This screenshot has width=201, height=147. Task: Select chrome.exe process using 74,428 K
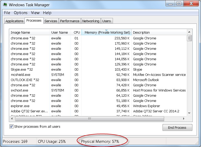coord(98,85)
